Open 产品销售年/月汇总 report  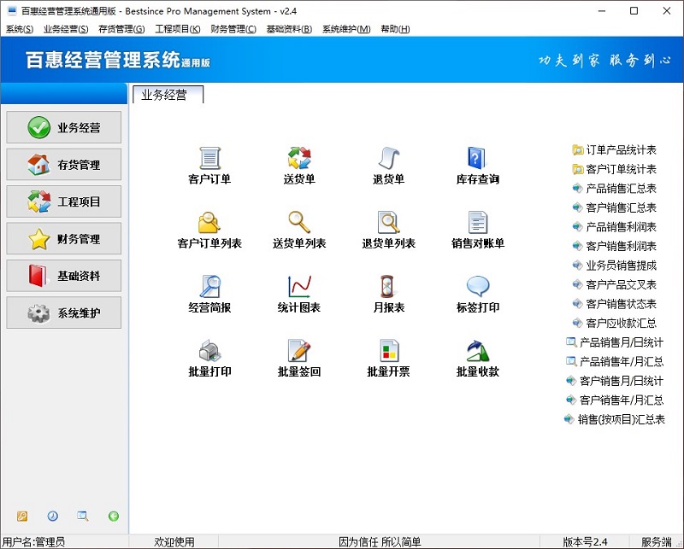click(x=615, y=362)
